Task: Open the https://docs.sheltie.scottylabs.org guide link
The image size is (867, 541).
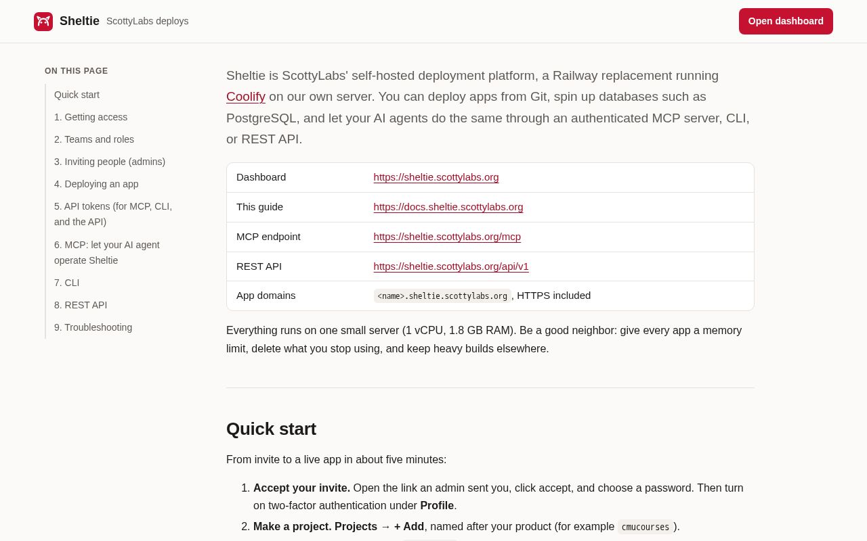Action: pos(448,207)
